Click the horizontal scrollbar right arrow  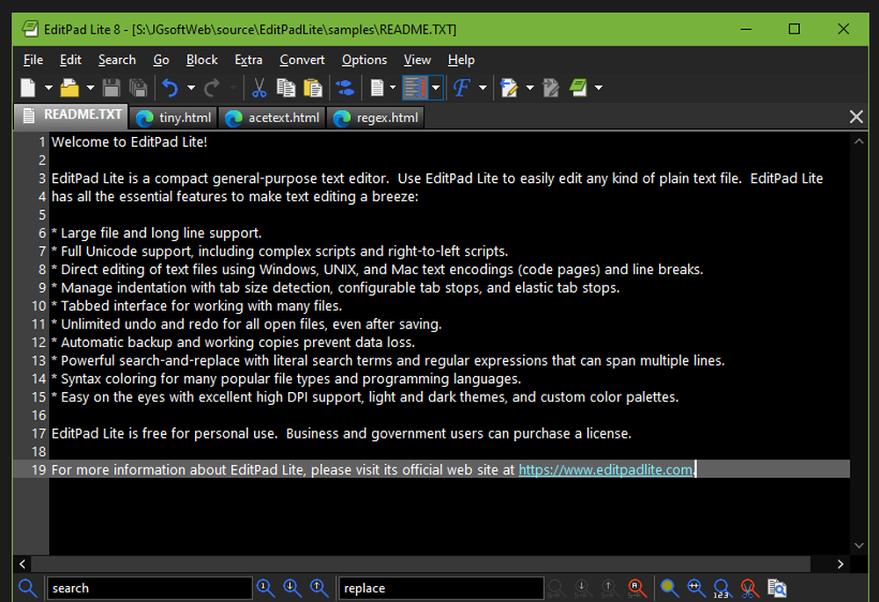tap(840, 564)
